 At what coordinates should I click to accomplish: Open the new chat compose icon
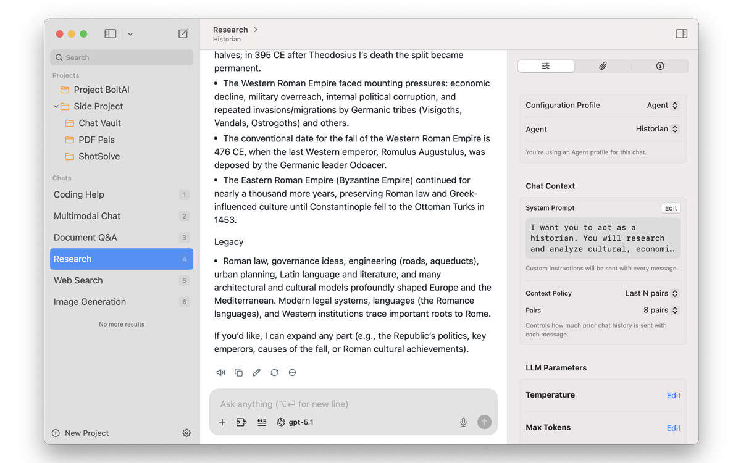[183, 34]
